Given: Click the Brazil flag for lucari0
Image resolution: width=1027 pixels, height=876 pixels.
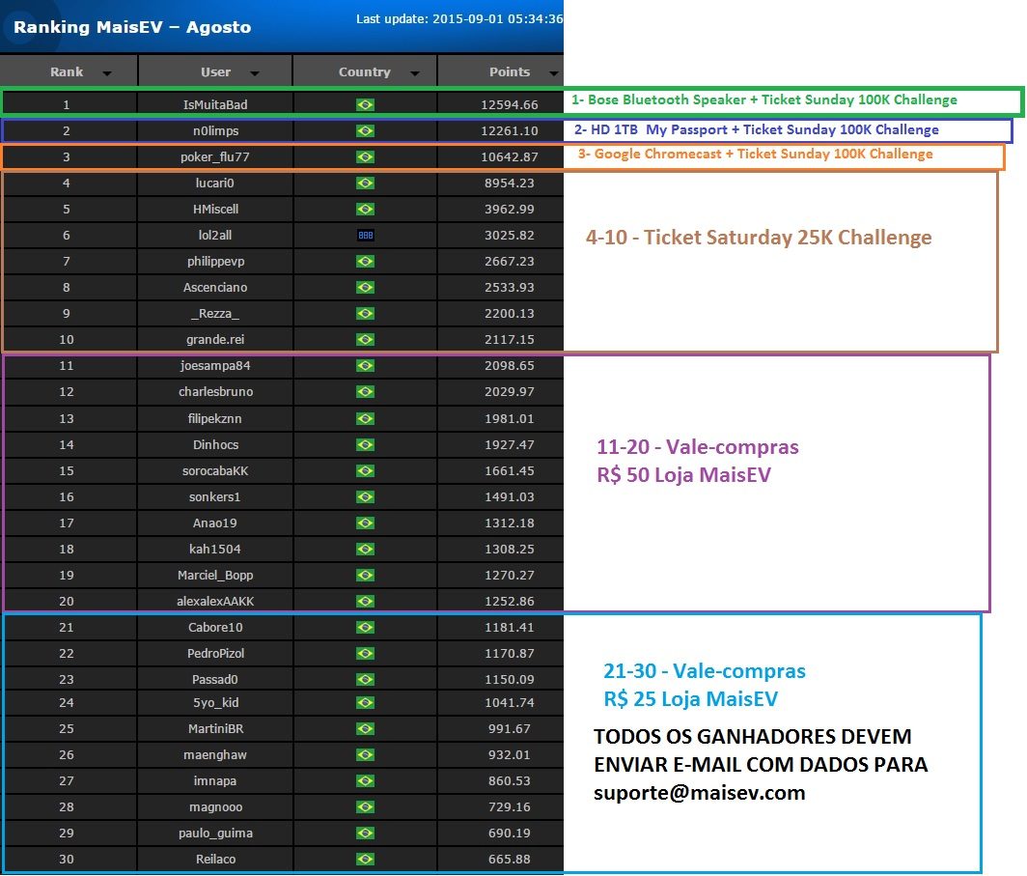Looking at the screenshot, I should [365, 183].
